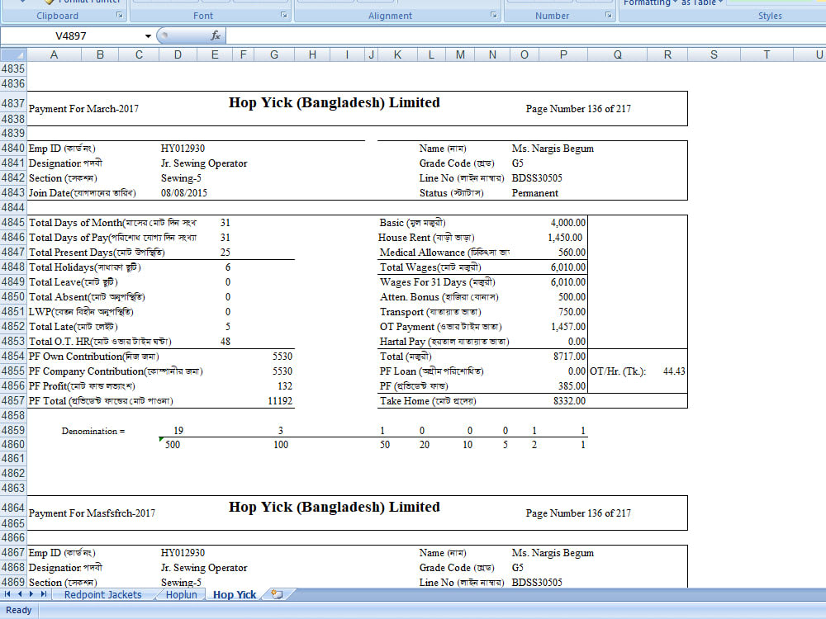Select column G header

274,54
